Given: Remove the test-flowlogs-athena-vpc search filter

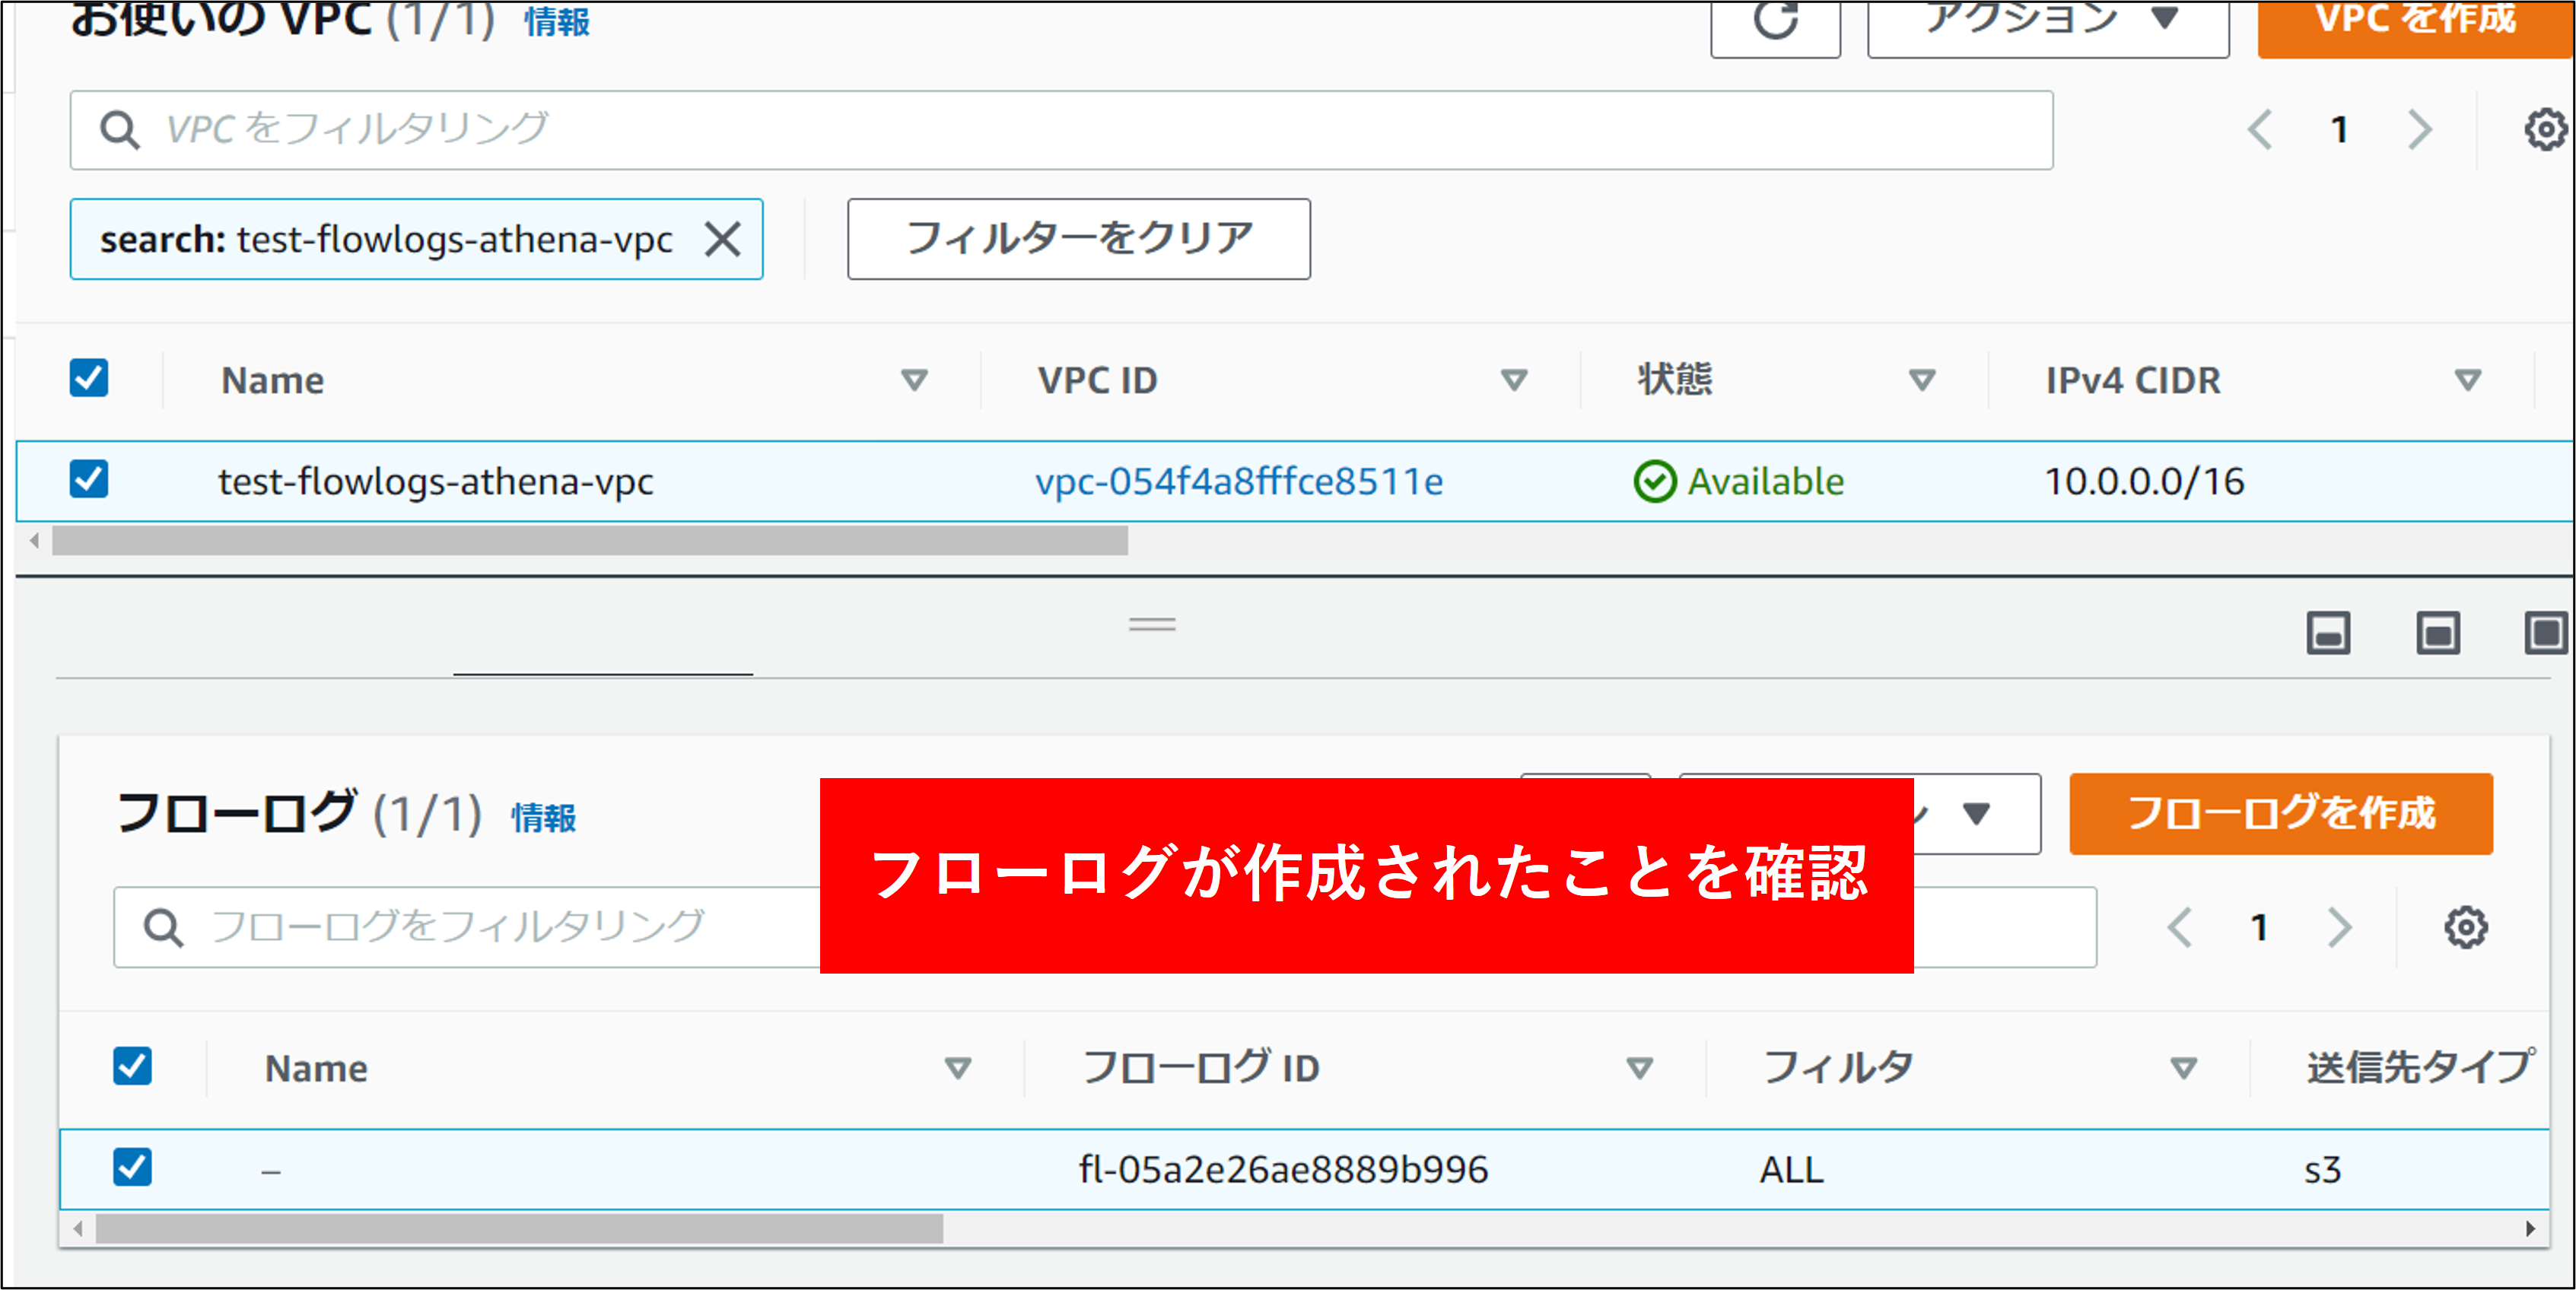Looking at the screenshot, I should point(722,240).
